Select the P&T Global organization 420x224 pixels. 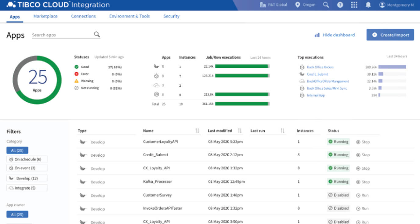(273, 5)
